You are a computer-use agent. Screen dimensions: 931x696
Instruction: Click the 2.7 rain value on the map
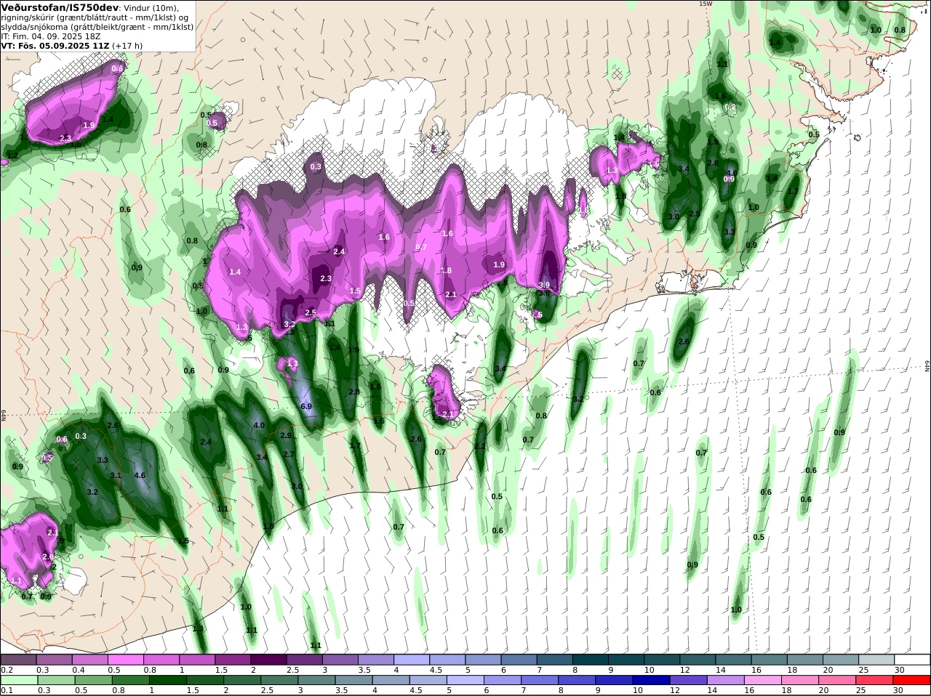[289, 454]
